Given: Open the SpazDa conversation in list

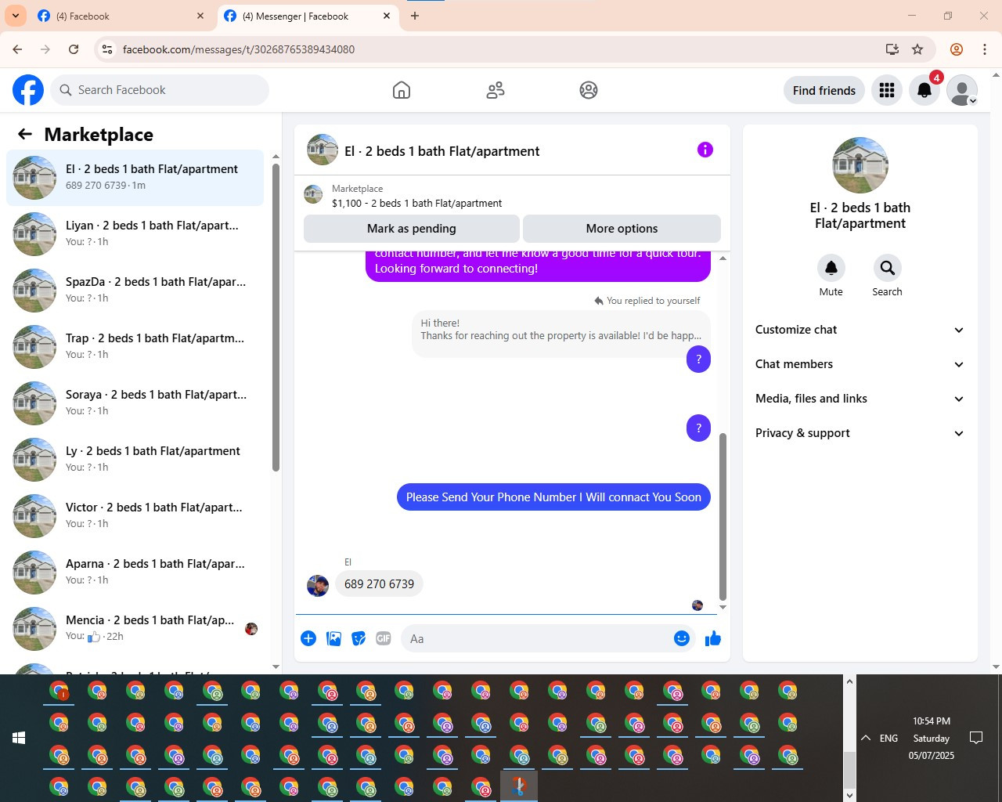Looking at the screenshot, I should 135,290.
